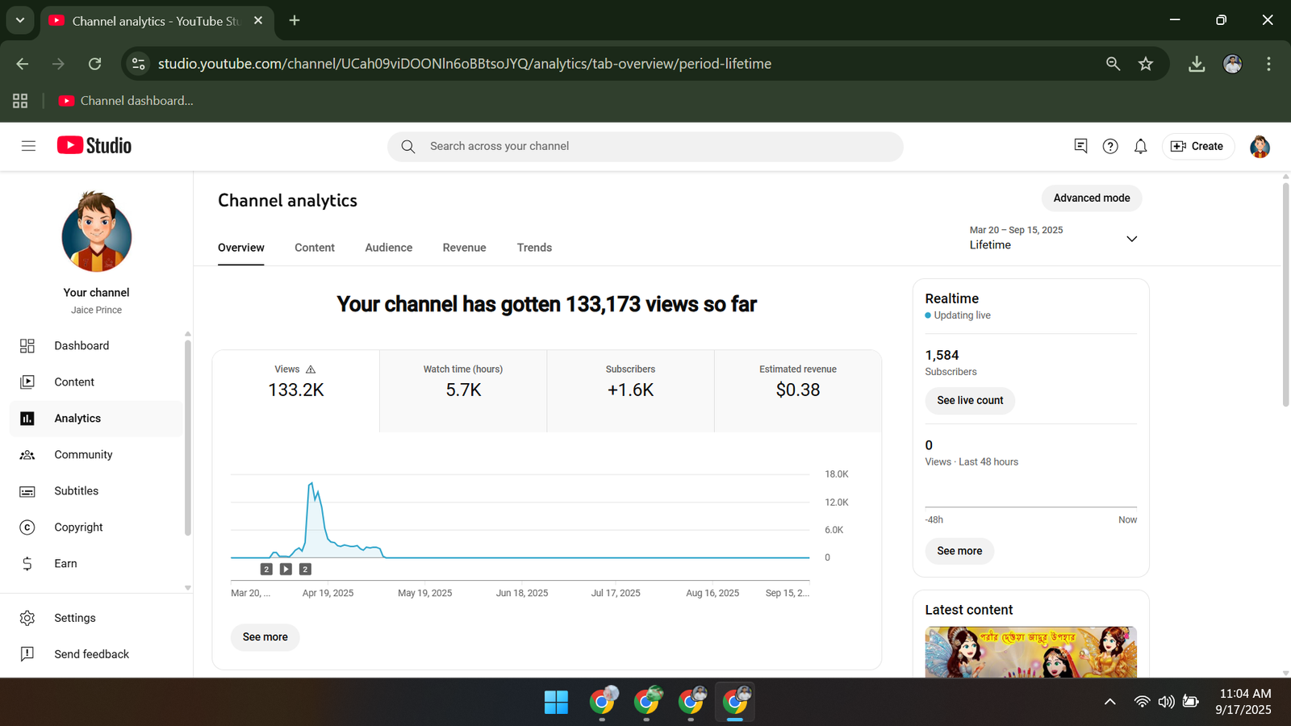Expand the Lifetime date range dropdown

pos(1131,239)
